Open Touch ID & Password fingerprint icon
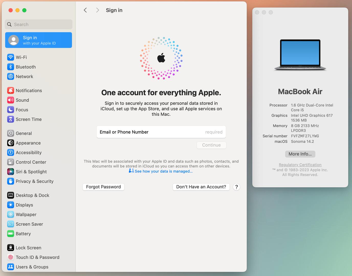This screenshot has width=352, height=276. pos(10,257)
